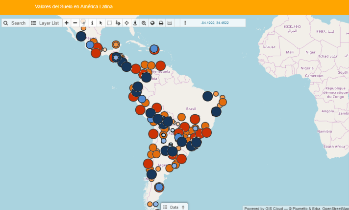
Task: Choose the rectangle area selection tool
Action: point(109,23)
